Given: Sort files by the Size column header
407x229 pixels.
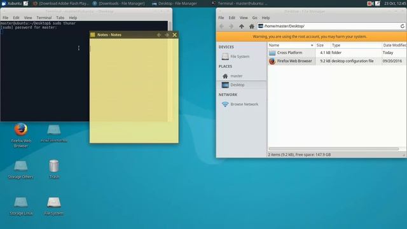Looking at the screenshot, I should coord(323,45).
